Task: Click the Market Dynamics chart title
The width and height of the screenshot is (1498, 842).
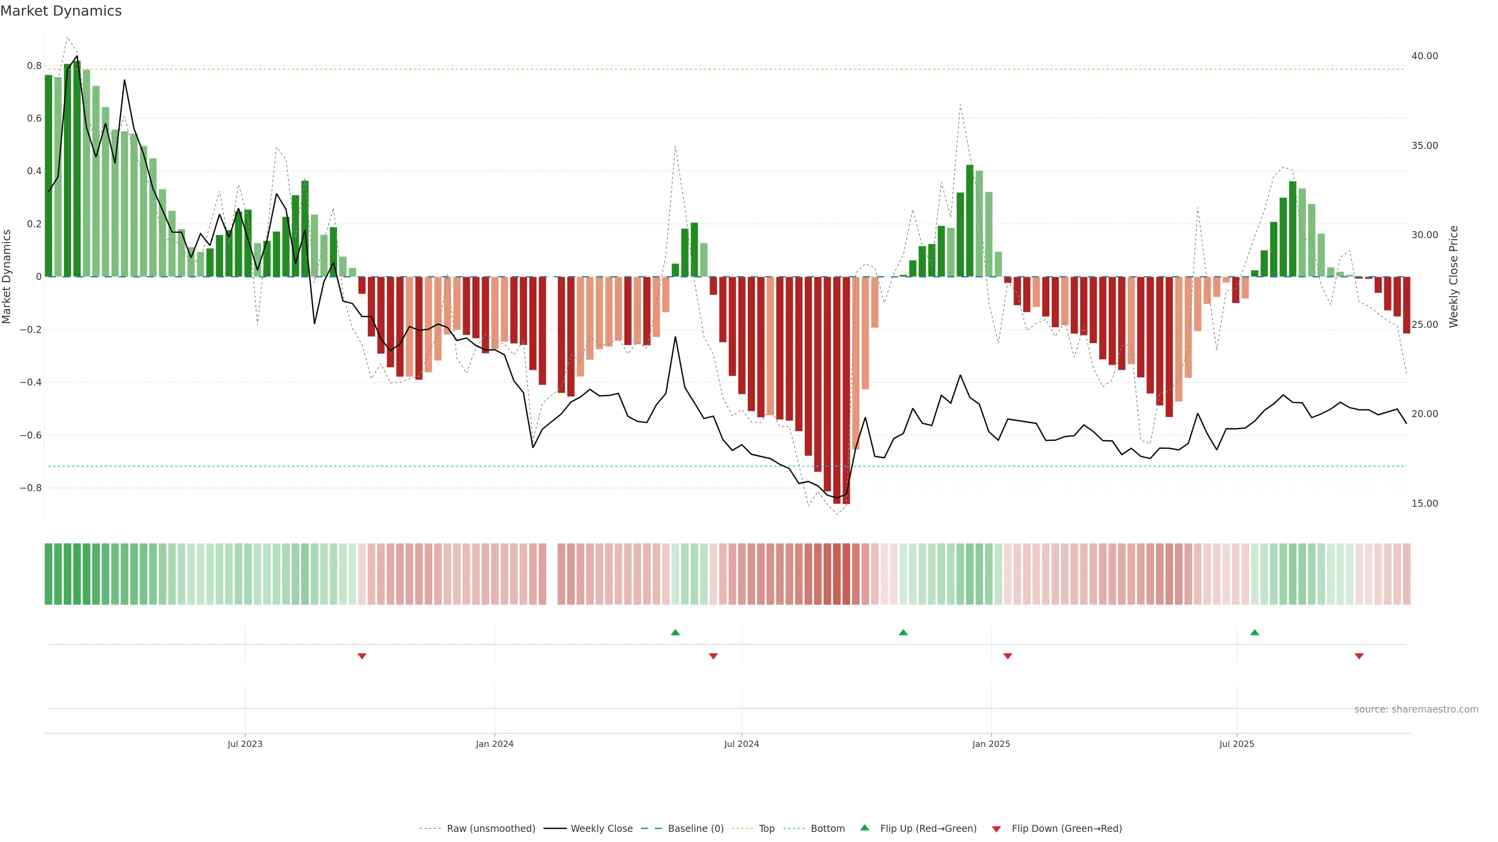Action: coord(61,11)
